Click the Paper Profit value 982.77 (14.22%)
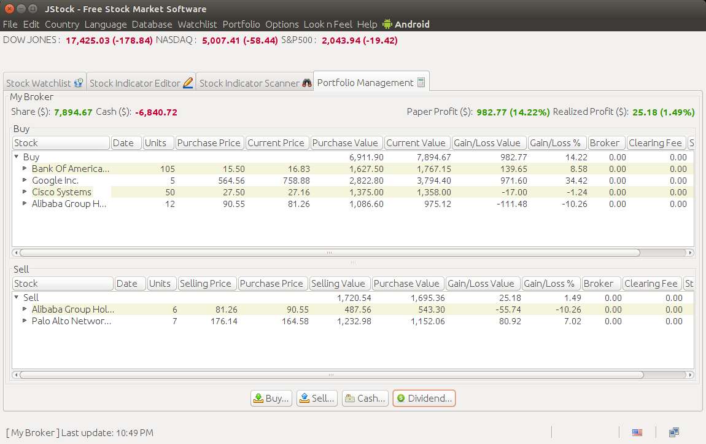706x444 pixels. point(513,112)
